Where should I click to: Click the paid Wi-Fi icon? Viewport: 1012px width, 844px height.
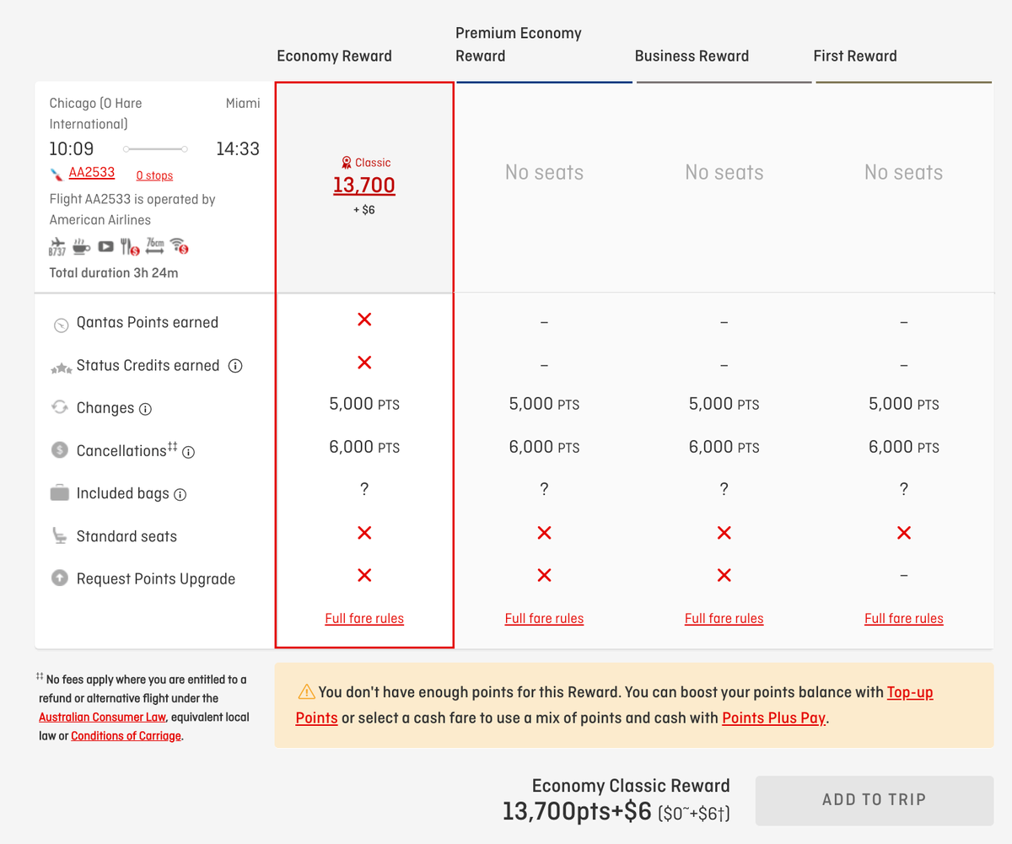pyautogui.click(x=178, y=246)
